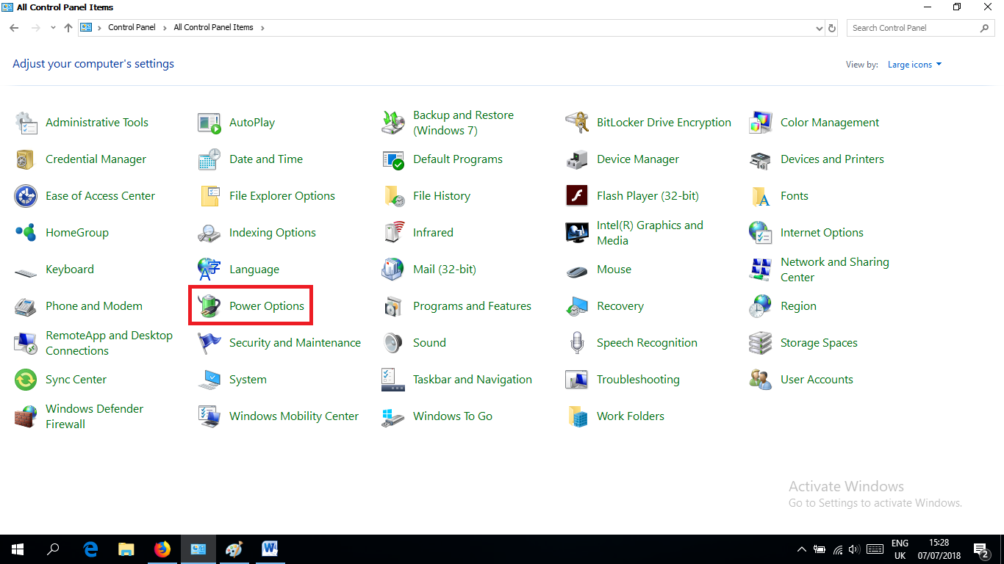Click the Work Folders link
The width and height of the screenshot is (1004, 564).
(631, 416)
